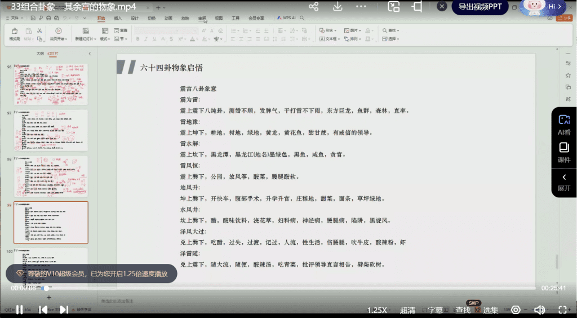Viewport: 577px width, 318px height.
Task: Toggle 字幕 subtitles
Action: tap(435, 310)
